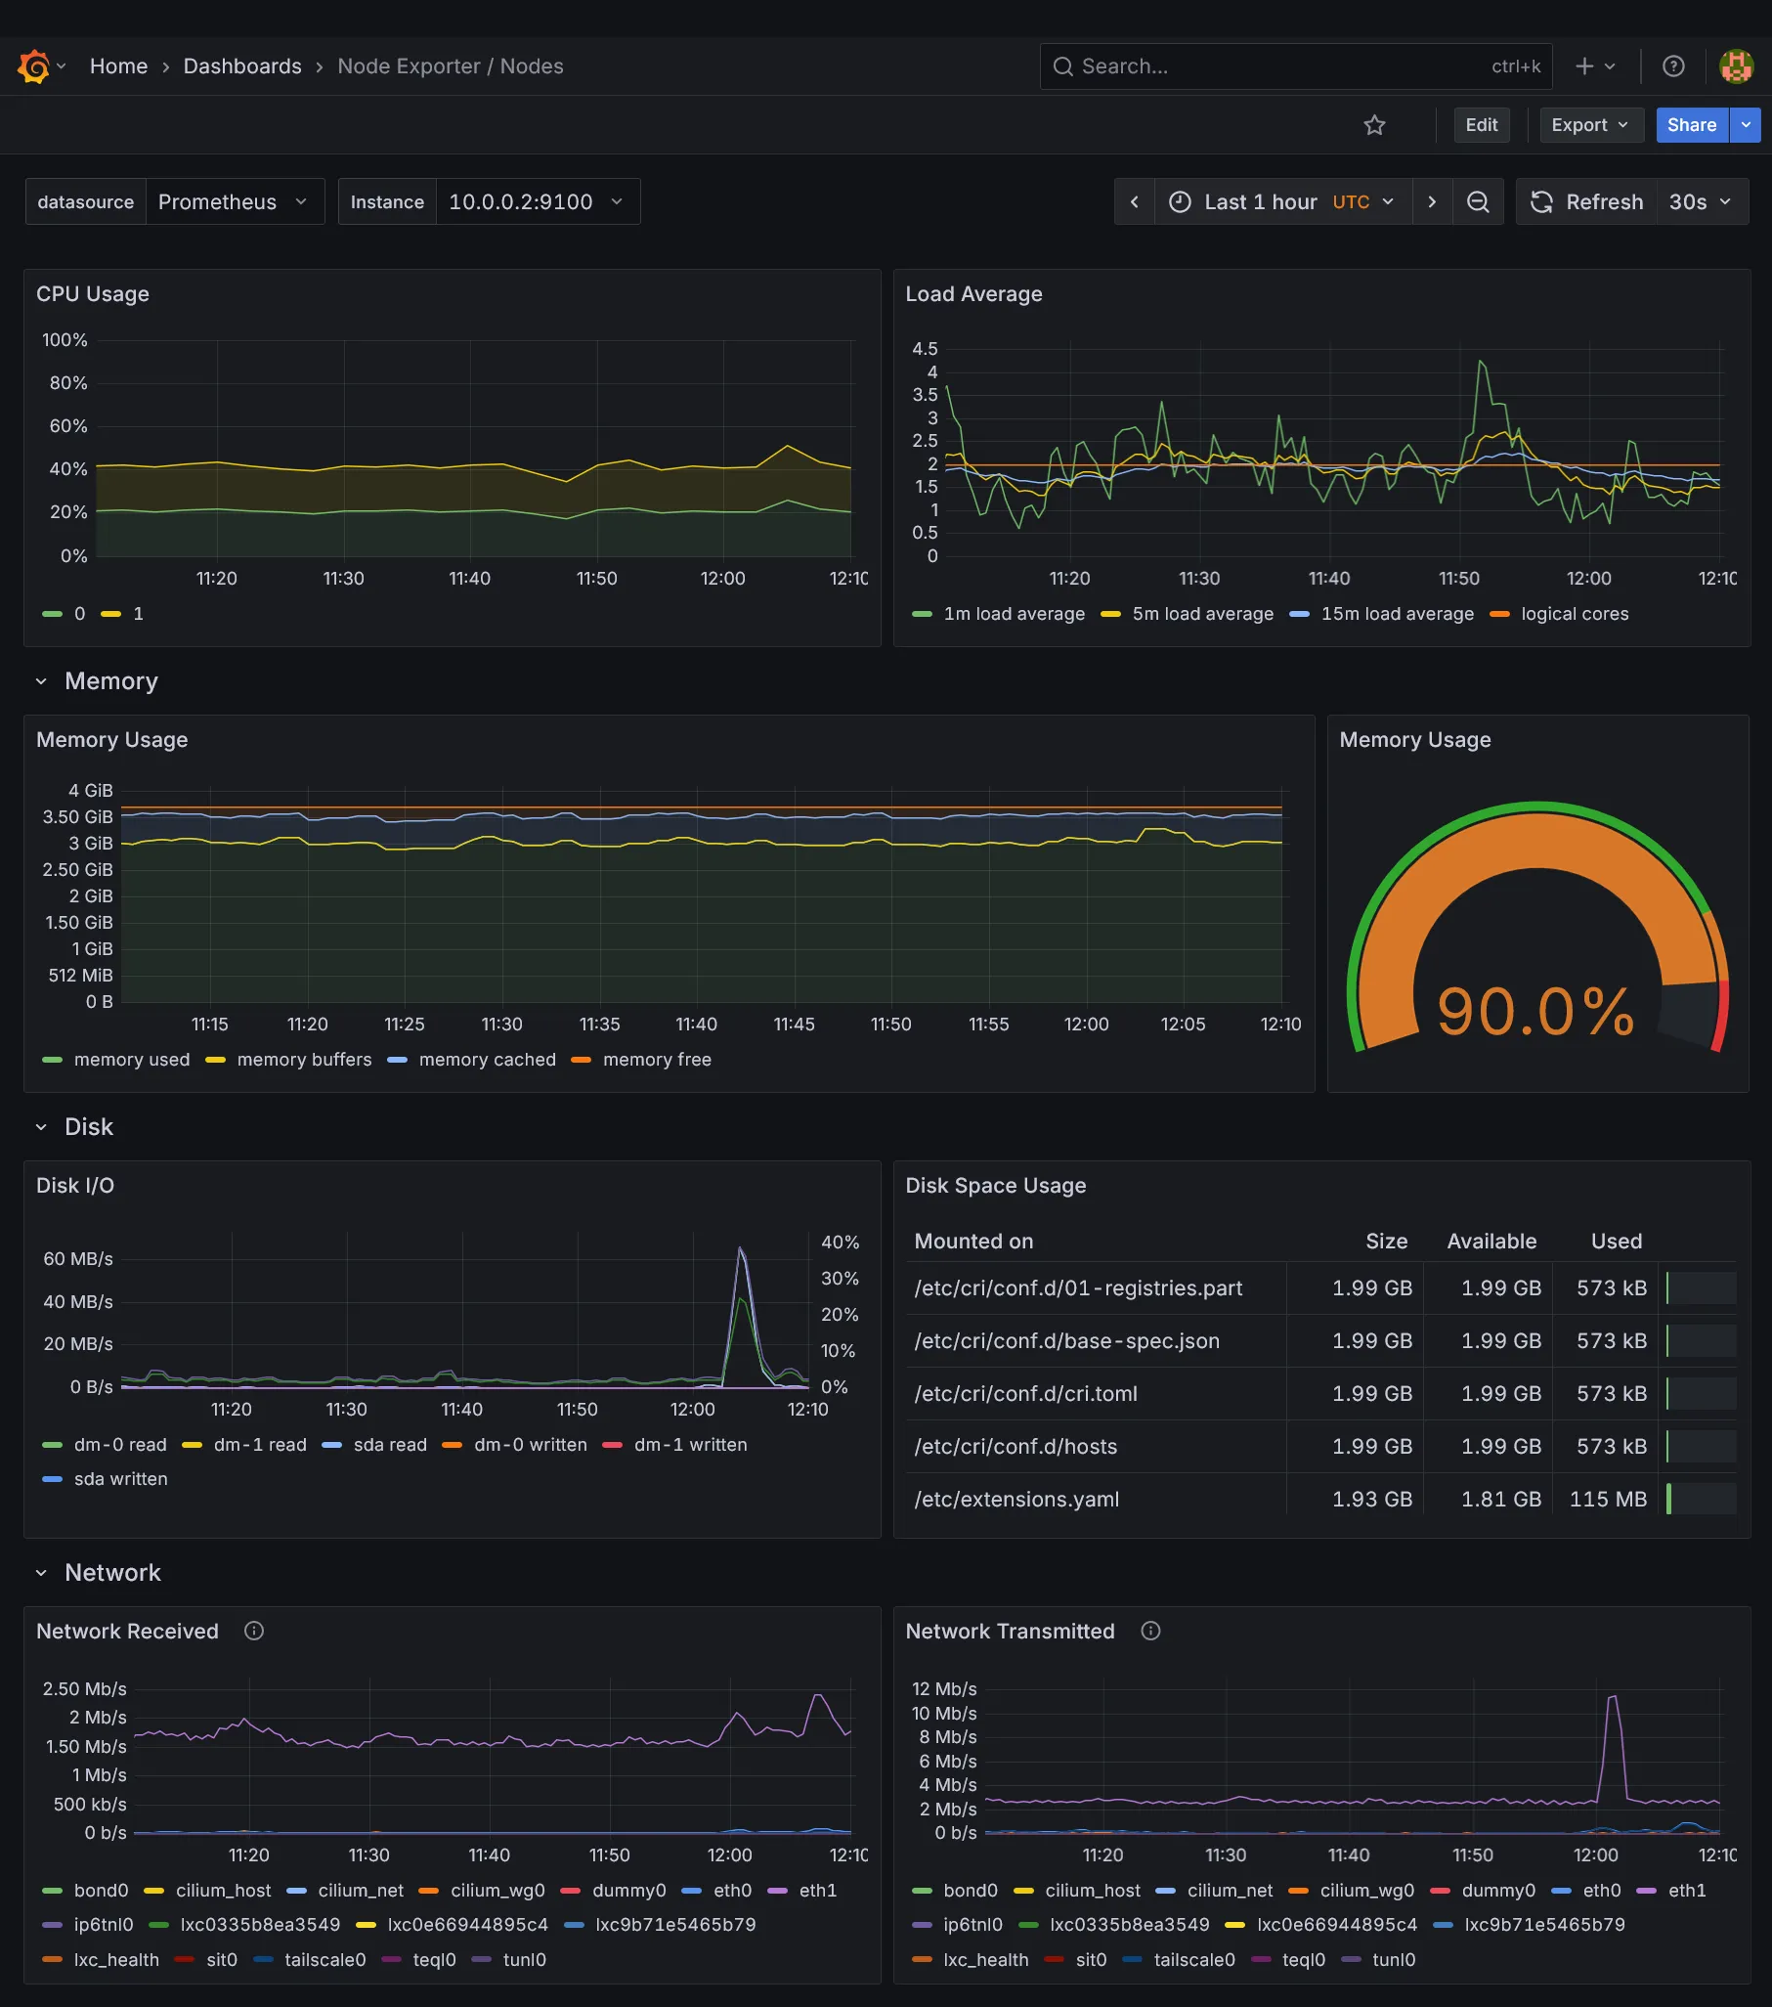Open the Prometheus datasource dropdown

tap(235, 201)
